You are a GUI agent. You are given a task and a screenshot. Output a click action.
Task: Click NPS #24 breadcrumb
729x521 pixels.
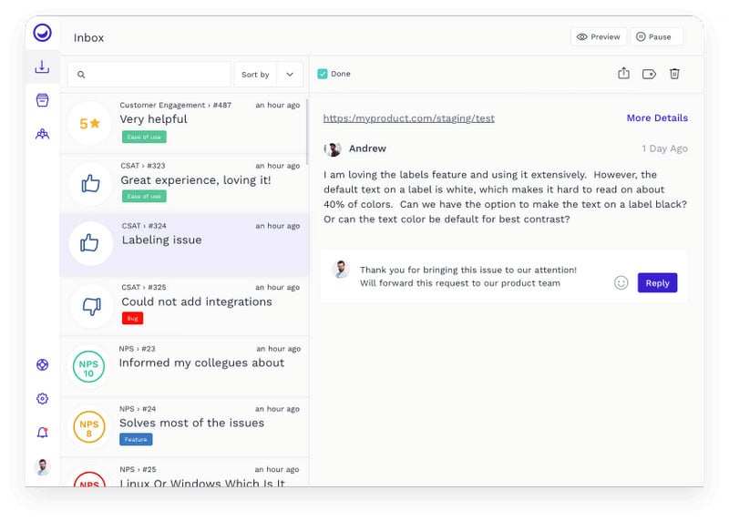click(x=138, y=409)
